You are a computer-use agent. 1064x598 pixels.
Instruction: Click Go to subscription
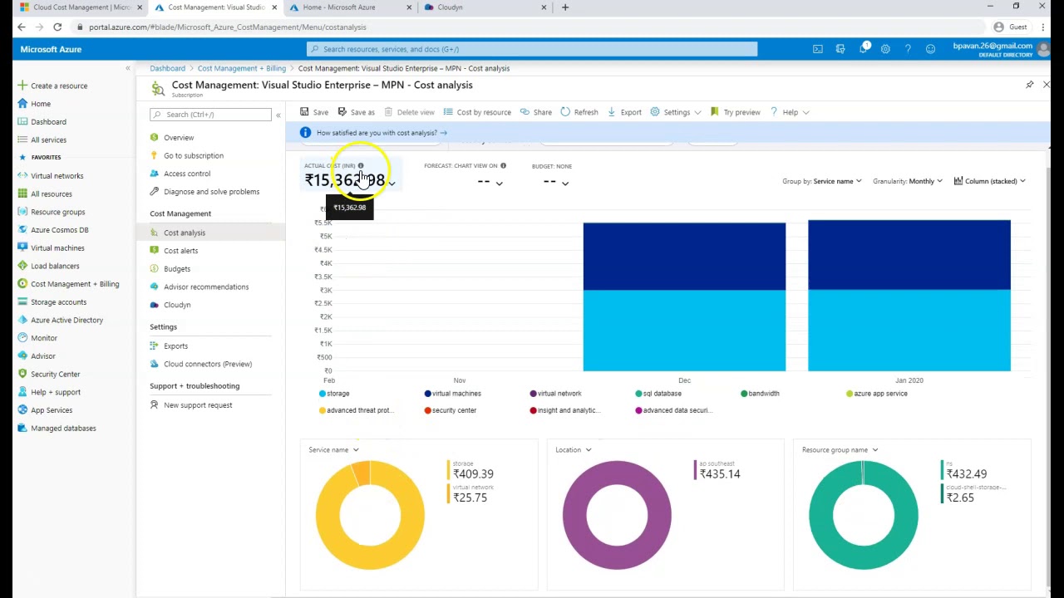tap(194, 155)
